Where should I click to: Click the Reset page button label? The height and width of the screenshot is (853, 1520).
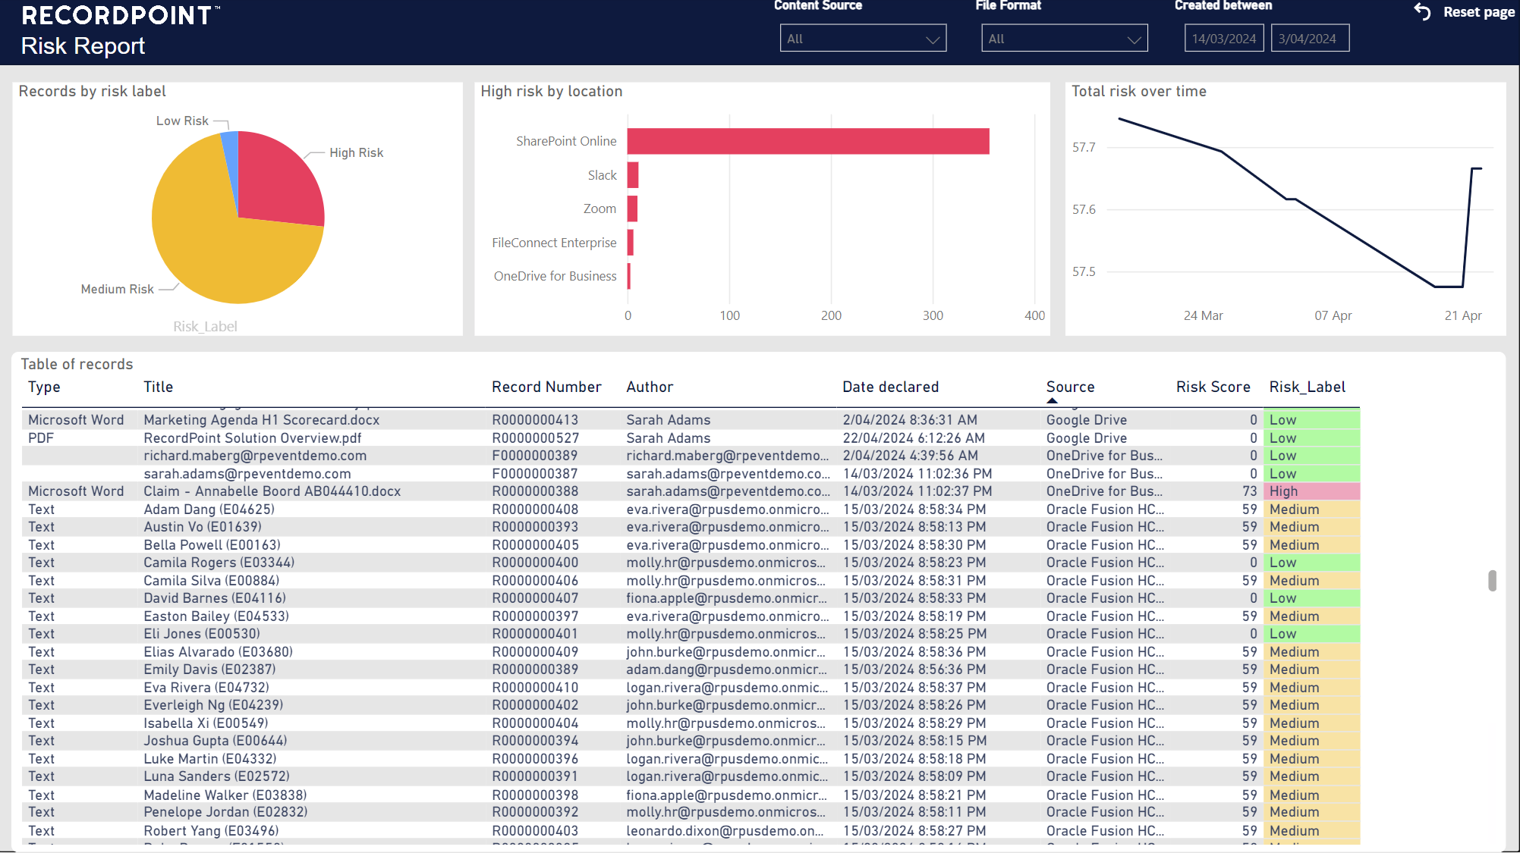[1478, 12]
